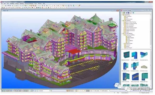The width and height of the screenshot is (155, 95).
Task: Open the Detailing menu
Action: click(22, 4)
